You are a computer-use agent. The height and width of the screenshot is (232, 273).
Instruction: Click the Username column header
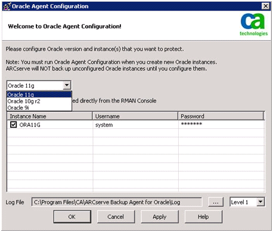point(135,116)
